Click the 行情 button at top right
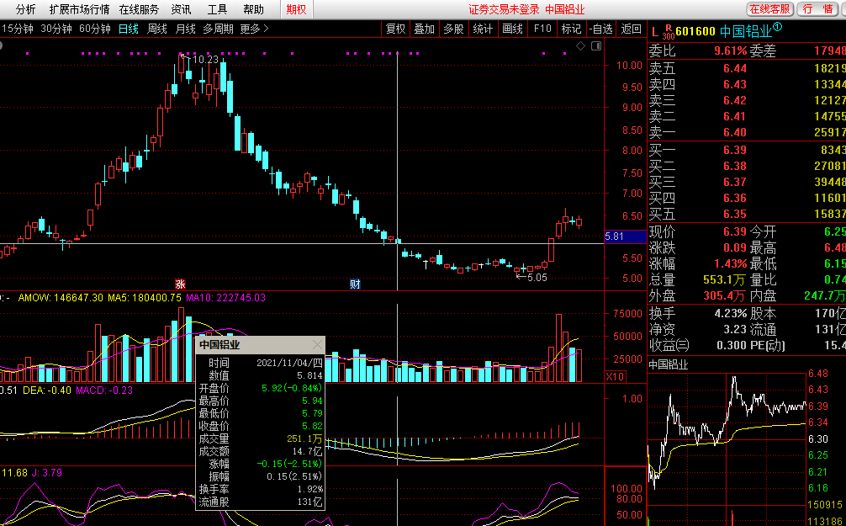 pos(818,9)
